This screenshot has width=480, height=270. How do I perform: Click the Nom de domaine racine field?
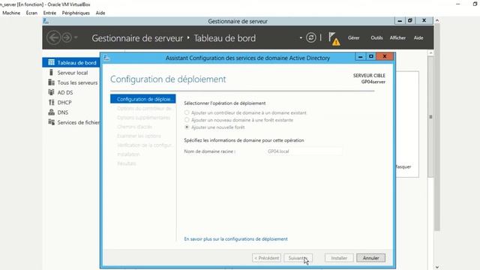304,151
